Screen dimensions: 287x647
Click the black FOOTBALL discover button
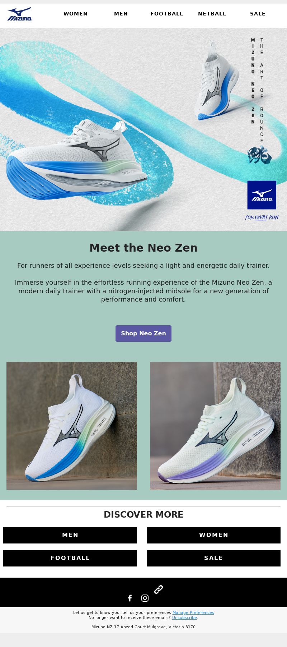coord(70,558)
